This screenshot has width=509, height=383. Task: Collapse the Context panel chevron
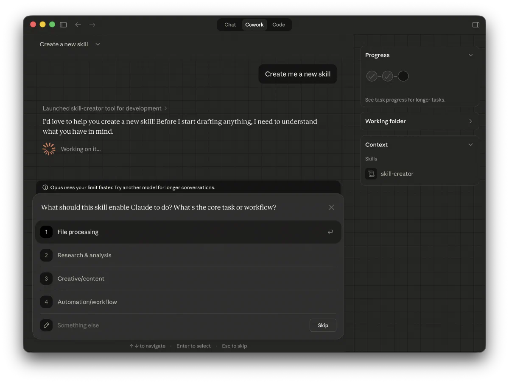coord(470,145)
